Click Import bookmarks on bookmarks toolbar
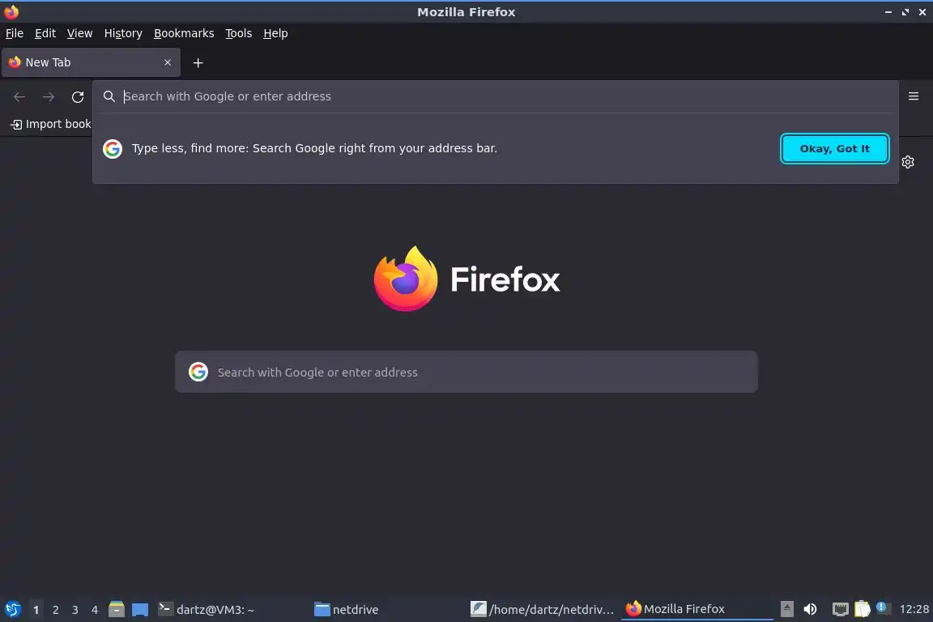933x622 pixels. point(50,124)
